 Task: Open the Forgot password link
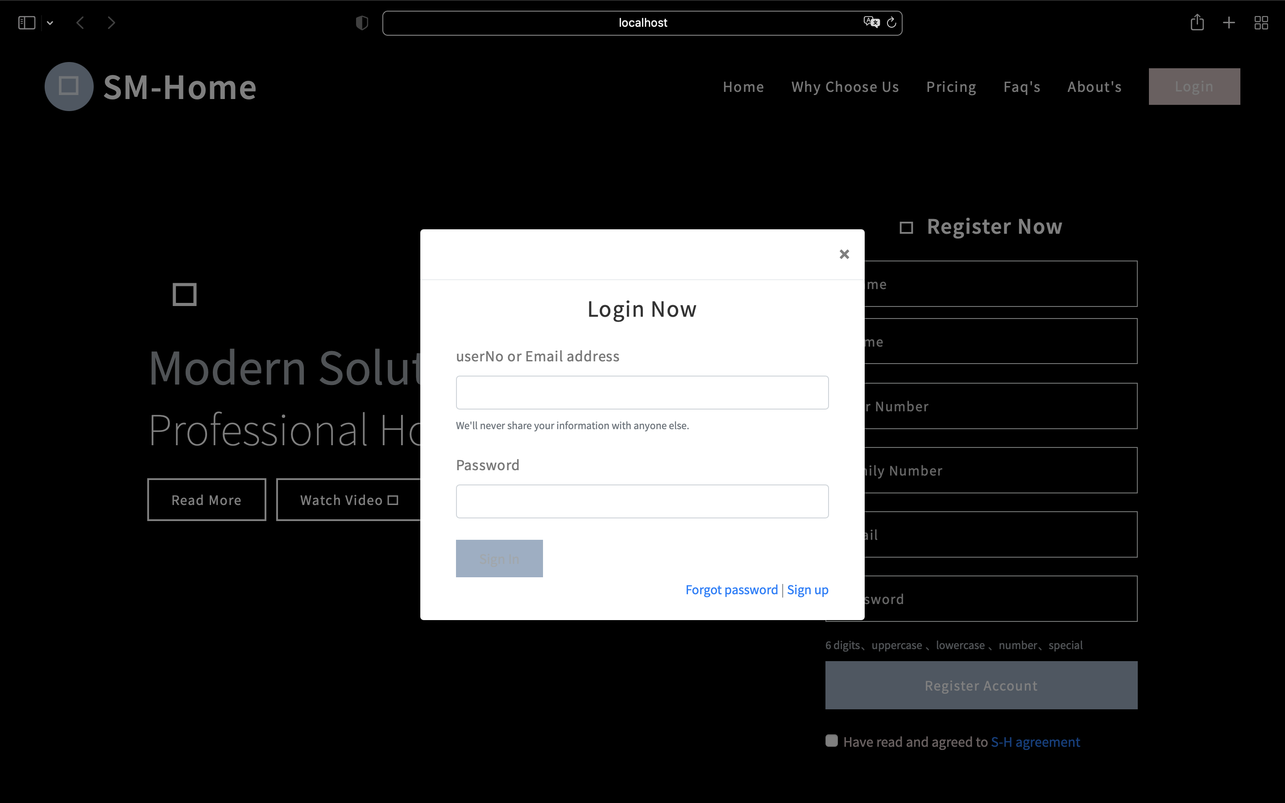click(731, 589)
